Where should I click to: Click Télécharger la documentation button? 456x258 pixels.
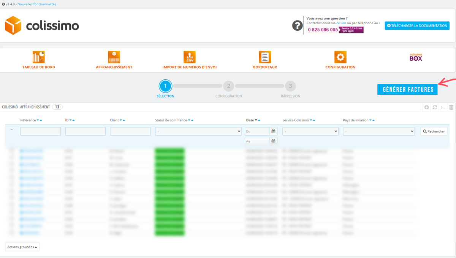(x=417, y=25)
